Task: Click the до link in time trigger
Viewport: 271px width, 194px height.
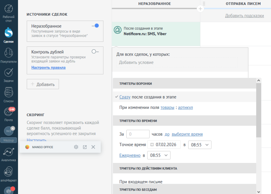Action: [x=167, y=134]
